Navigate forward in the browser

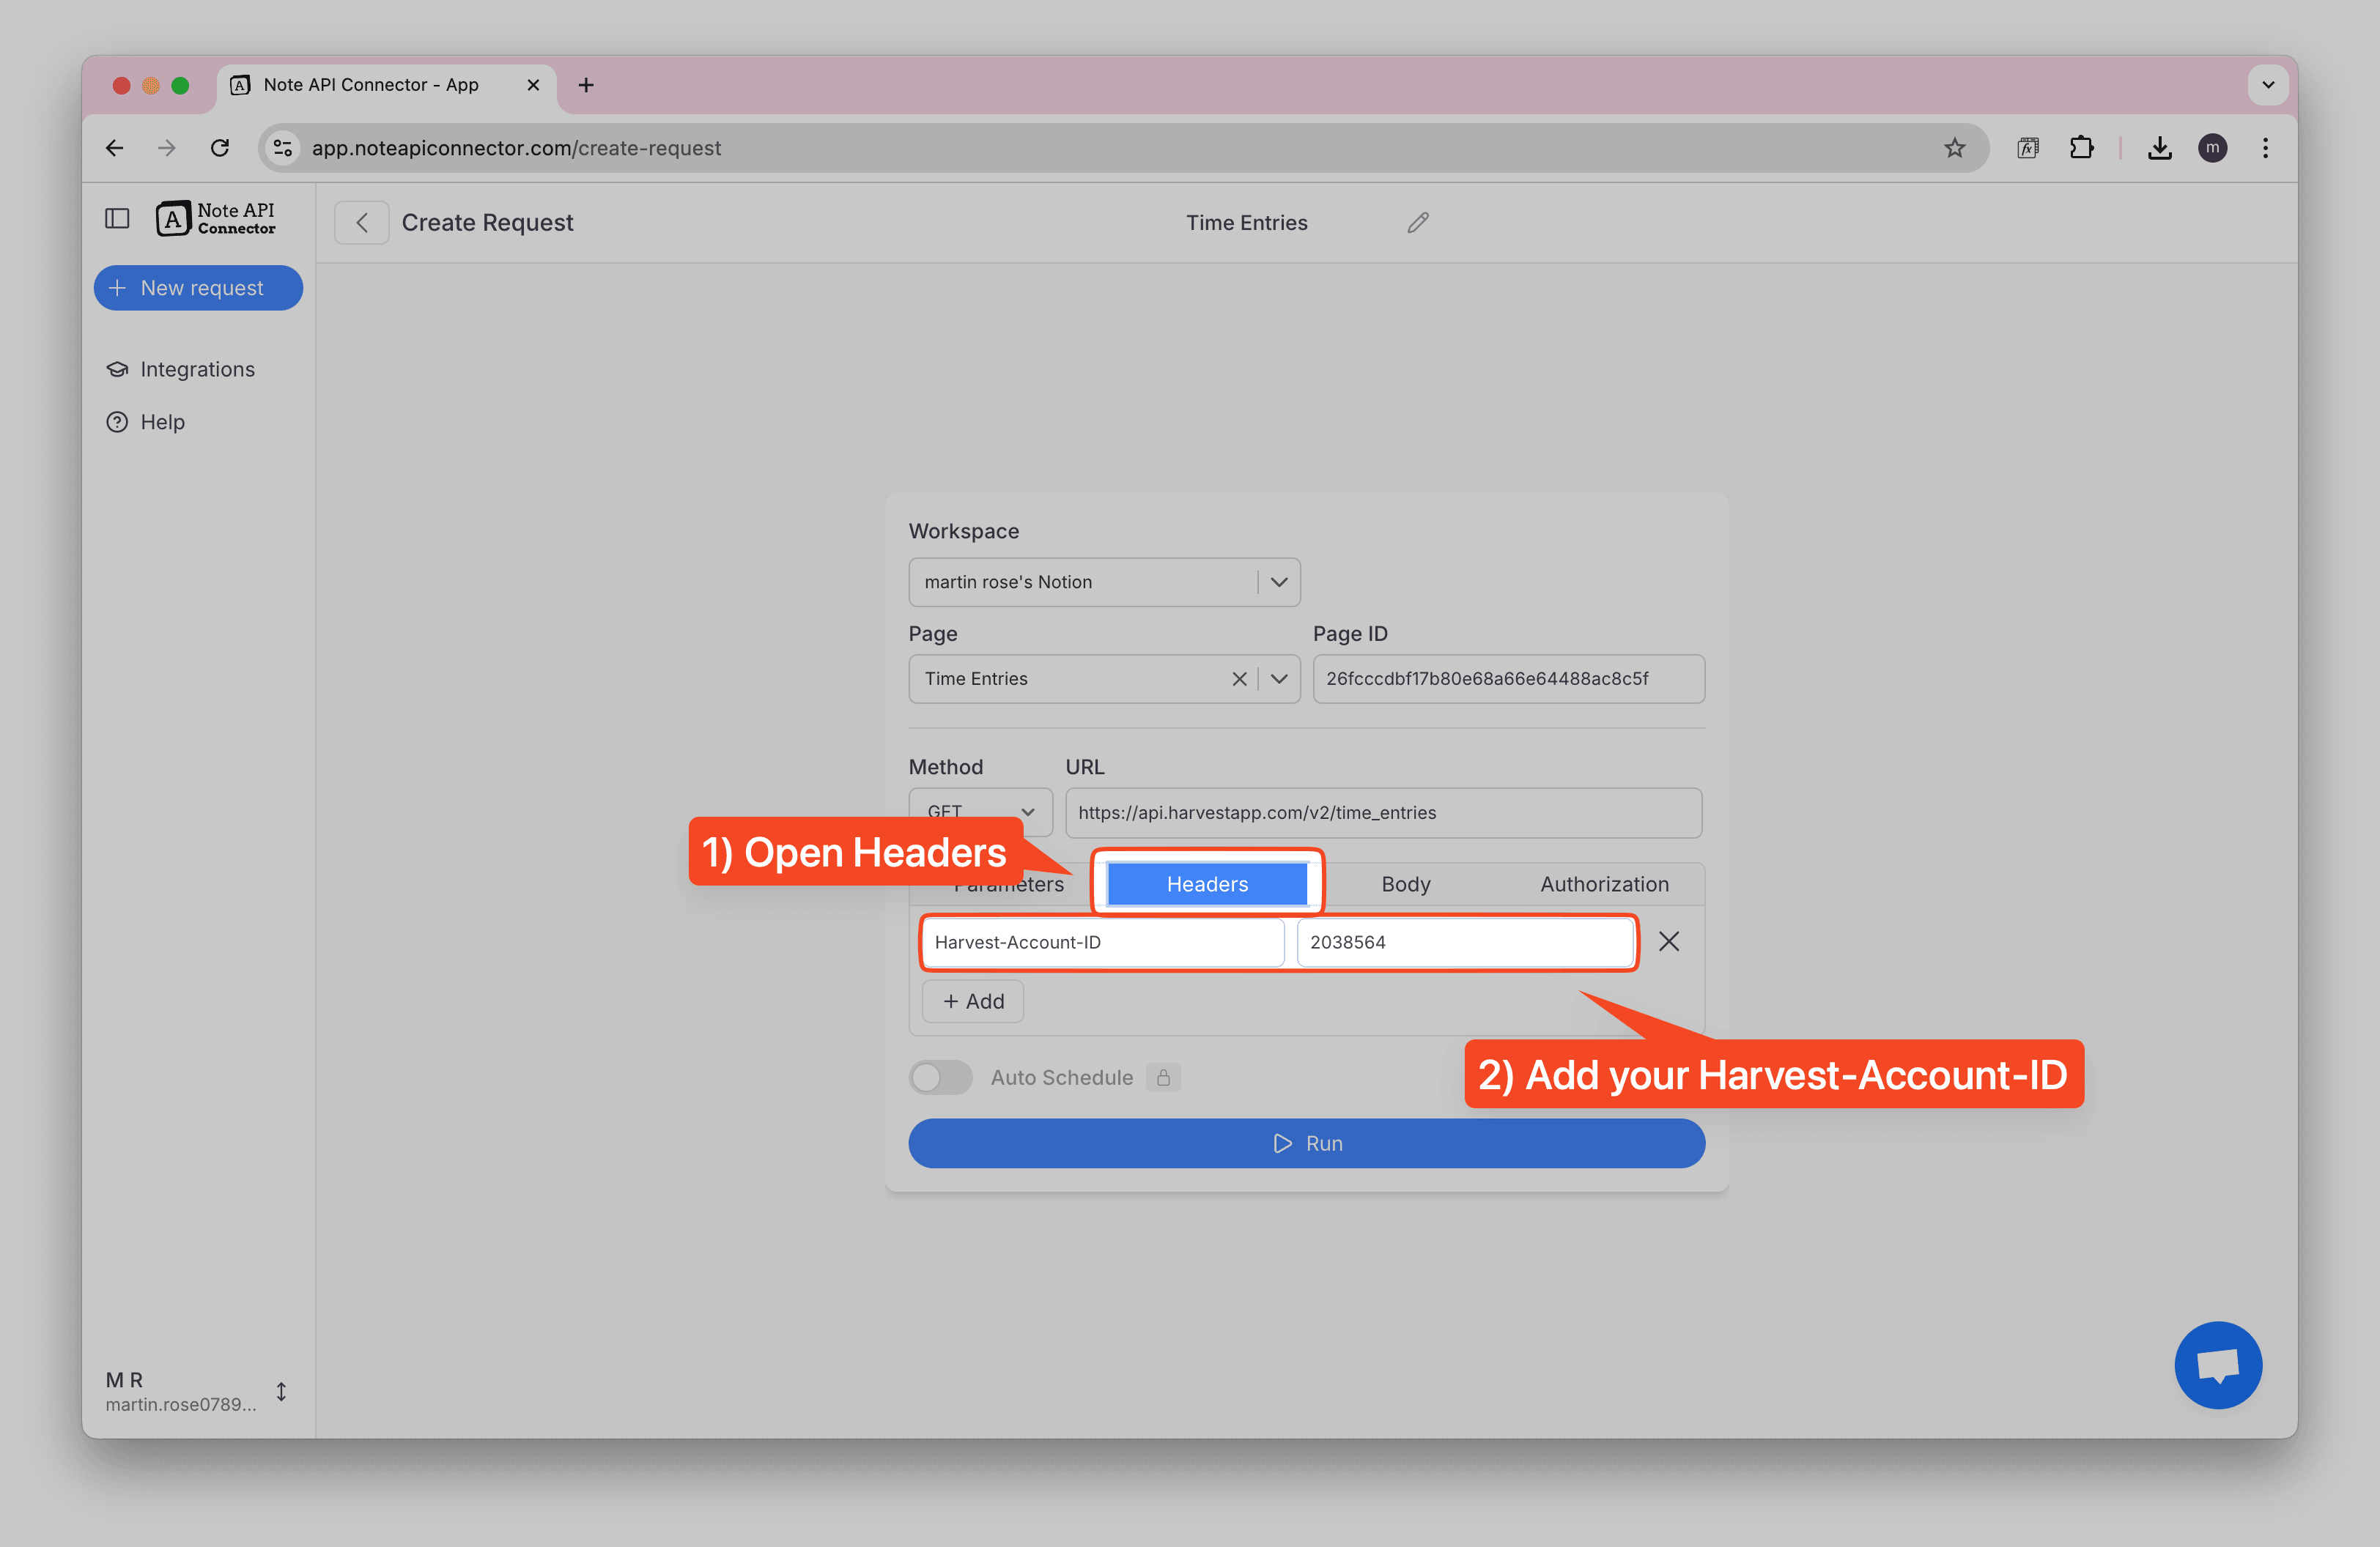[167, 148]
